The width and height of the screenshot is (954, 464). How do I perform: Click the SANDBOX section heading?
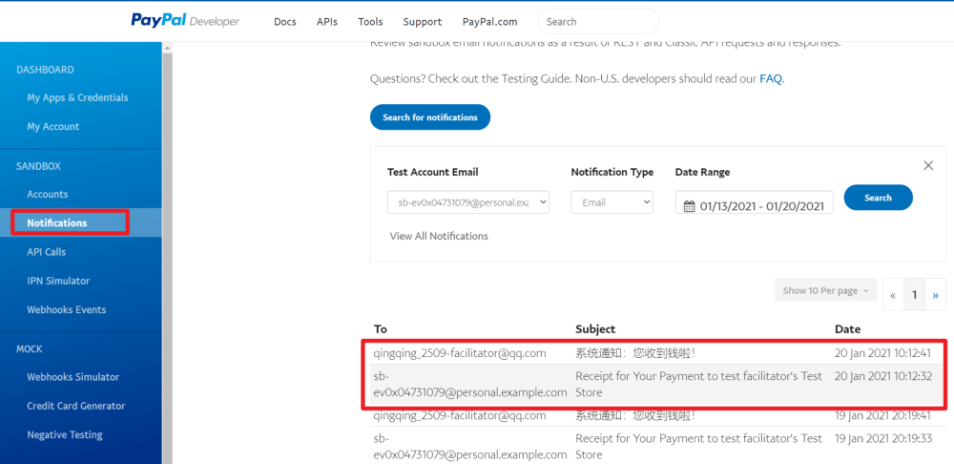click(x=38, y=165)
